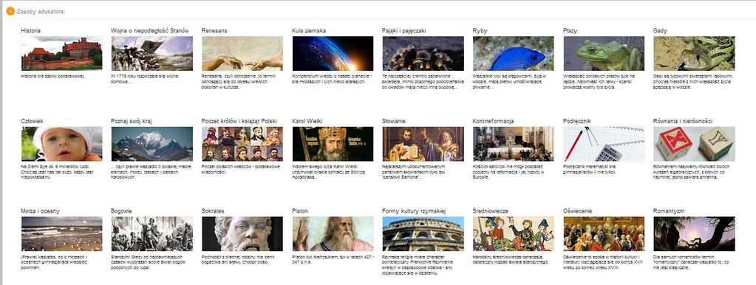Select the Podręcznik calculator thumbnail

tap(604, 144)
